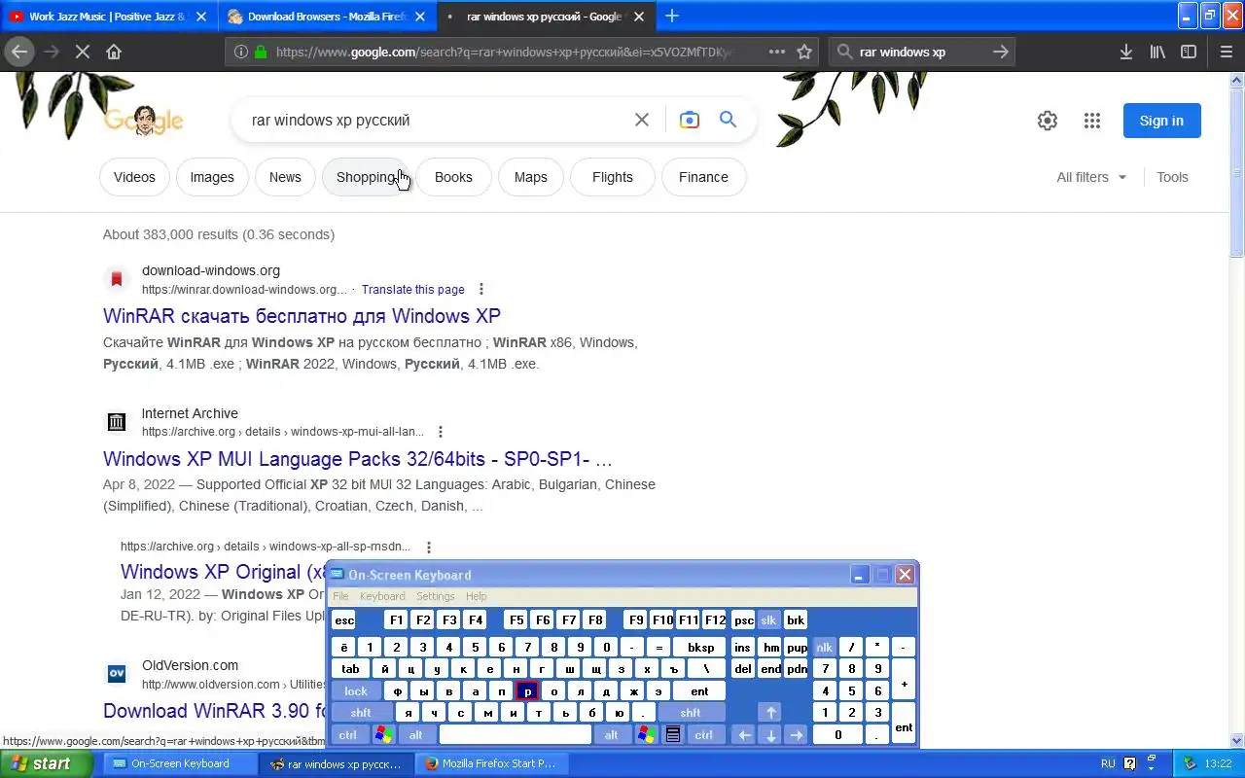Open Windows XP MUI Language Packs result

click(x=358, y=459)
